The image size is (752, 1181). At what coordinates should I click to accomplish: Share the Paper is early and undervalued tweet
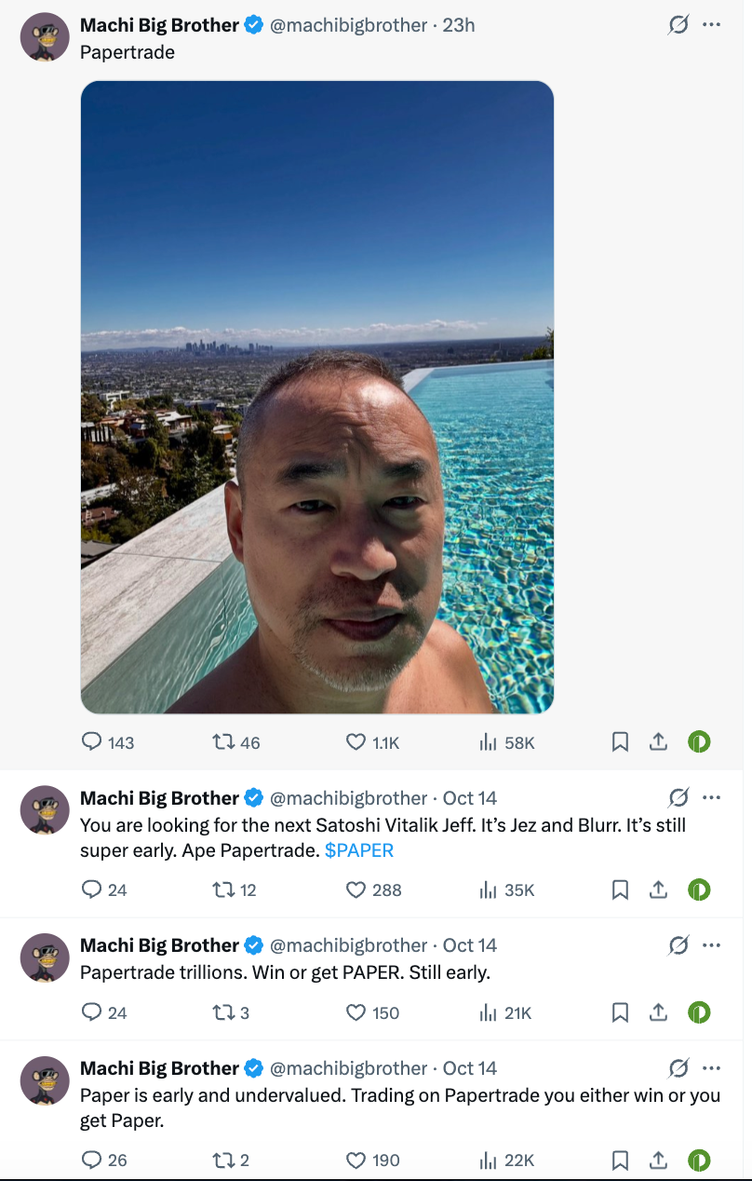tap(658, 1160)
